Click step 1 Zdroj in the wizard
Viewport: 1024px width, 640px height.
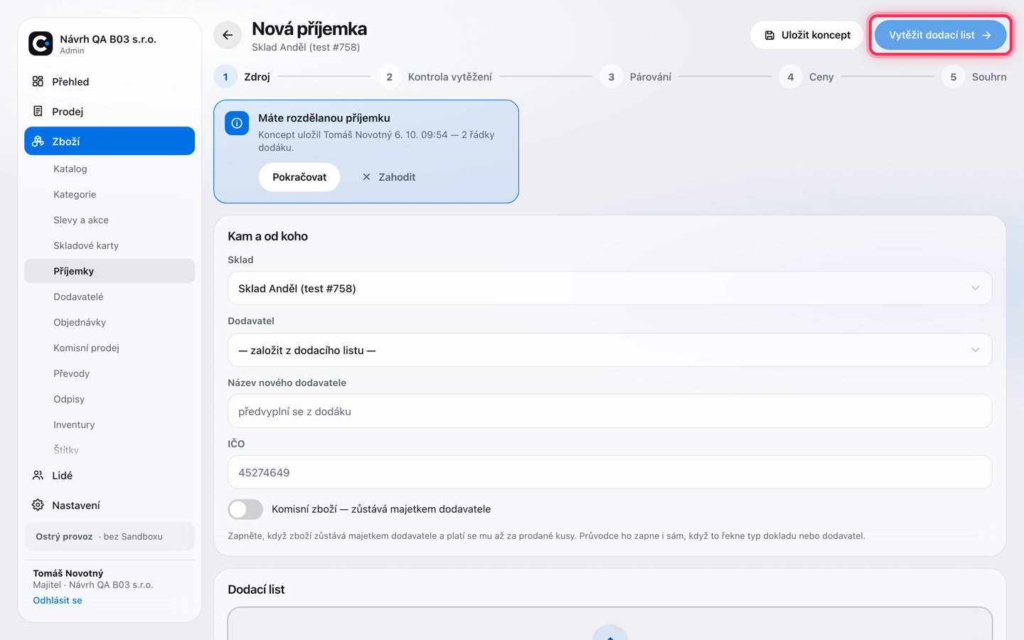pyautogui.click(x=242, y=77)
